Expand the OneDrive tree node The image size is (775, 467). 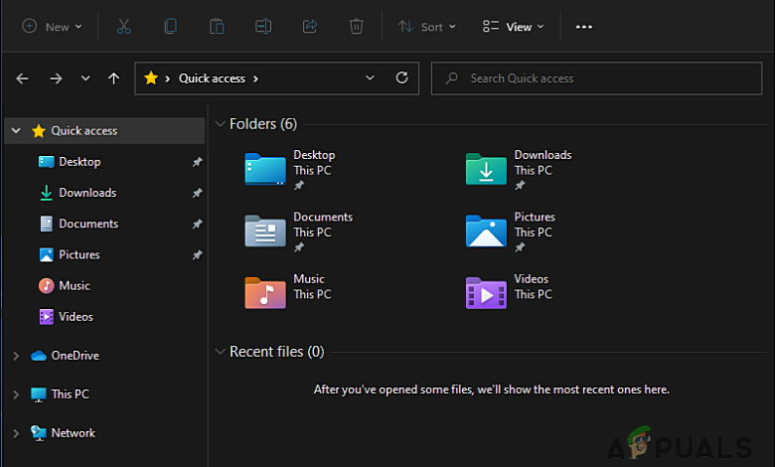point(15,356)
